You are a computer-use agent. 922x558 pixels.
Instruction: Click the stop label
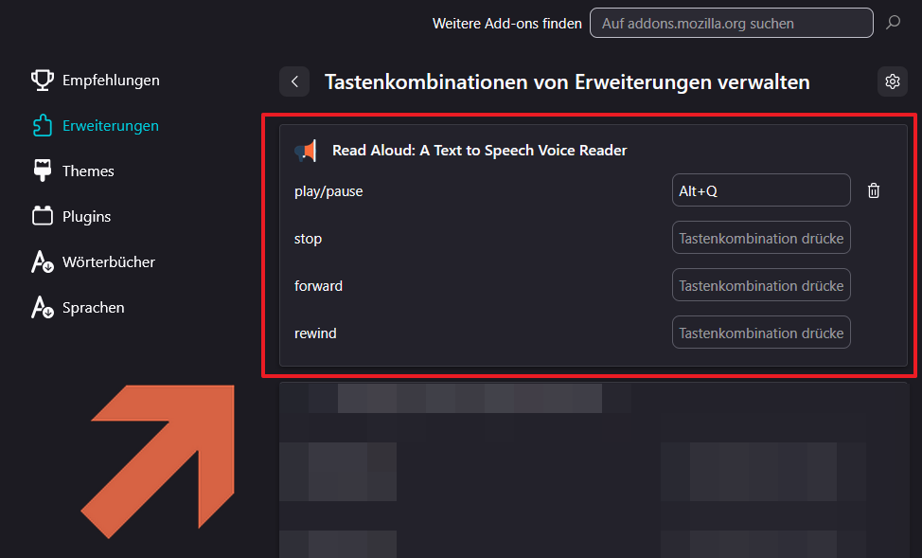coord(308,239)
